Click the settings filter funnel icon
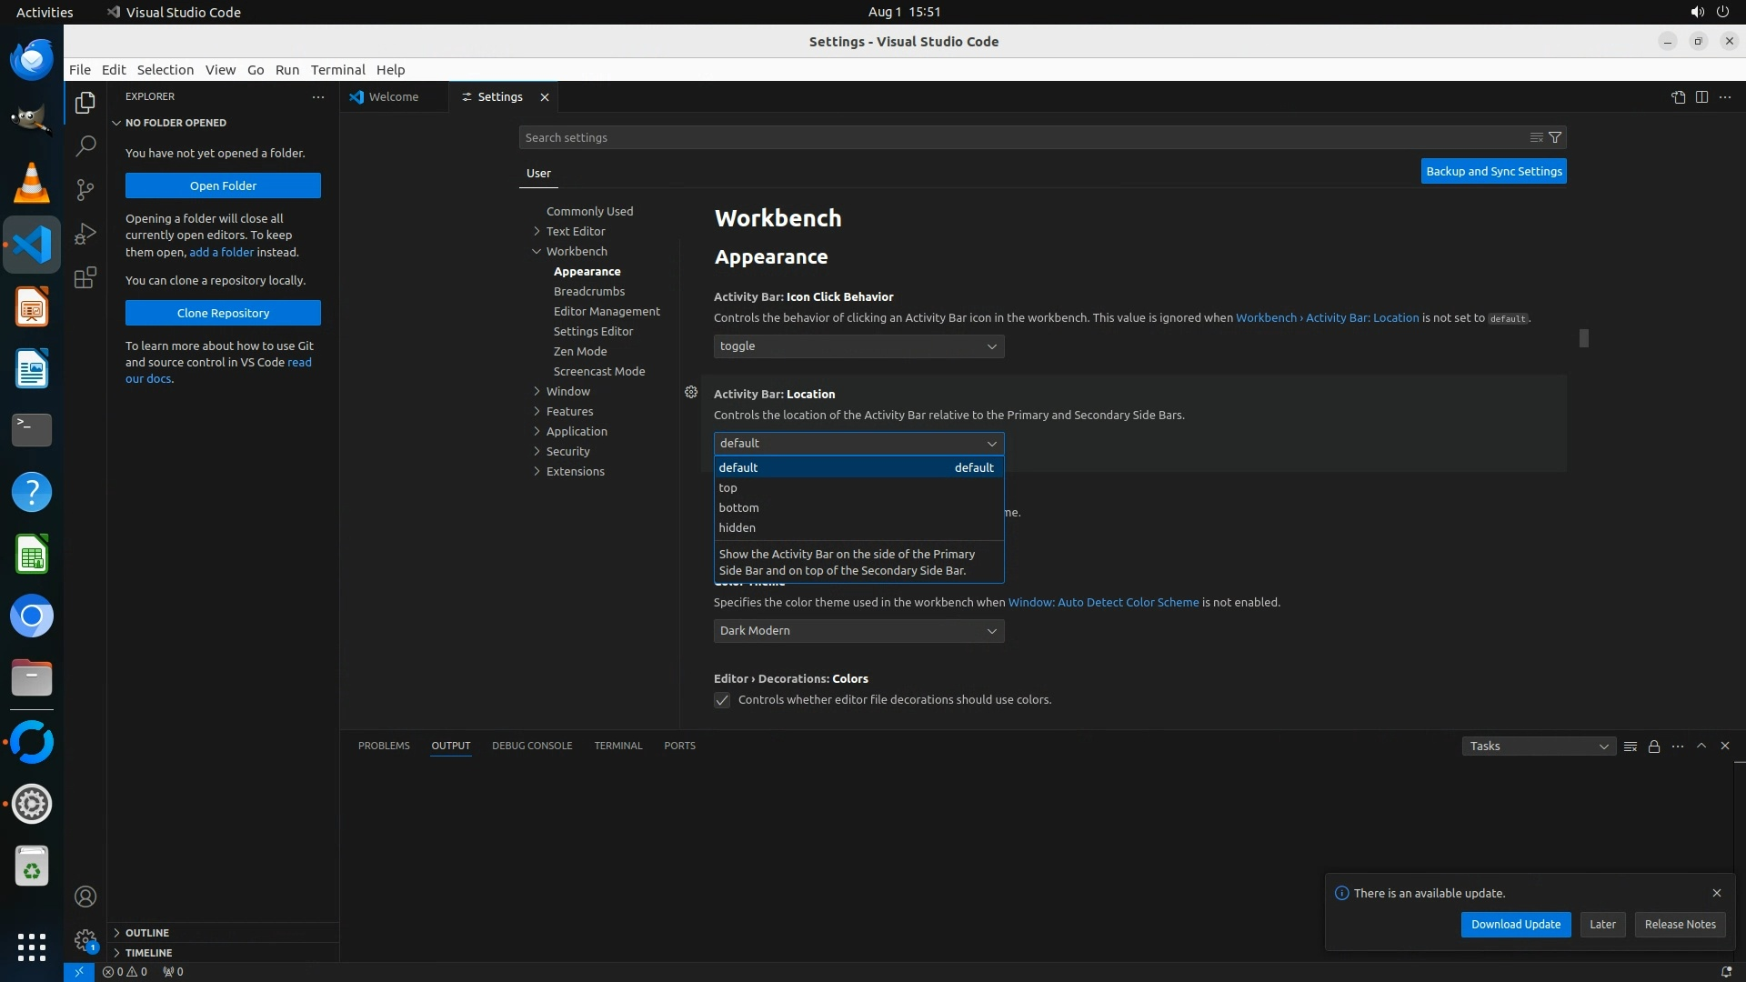The width and height of the screenshot is (1746, 982). tap(1555, 137)
